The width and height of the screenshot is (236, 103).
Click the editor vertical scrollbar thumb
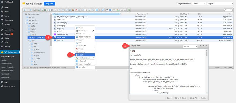coord(206,53)
